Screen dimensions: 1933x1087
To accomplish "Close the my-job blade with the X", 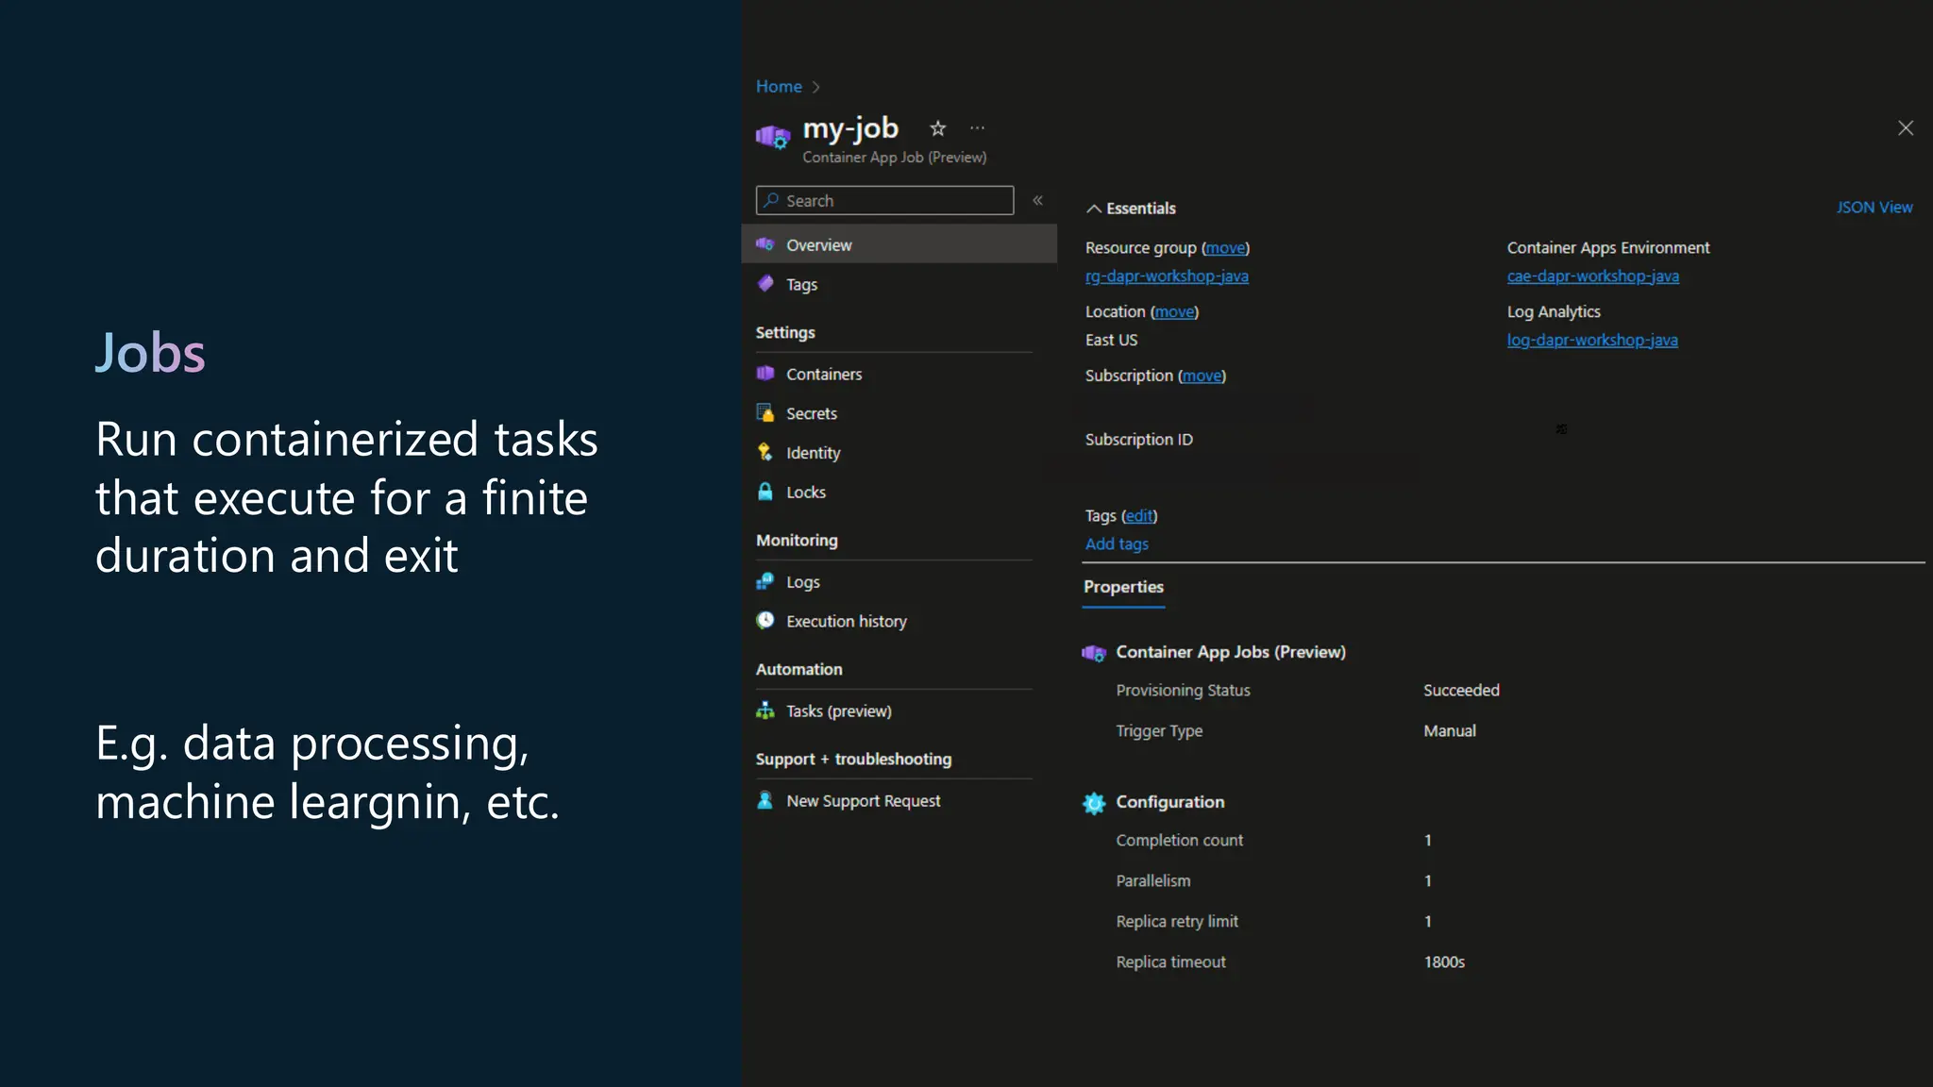I will click(1906, 127).
